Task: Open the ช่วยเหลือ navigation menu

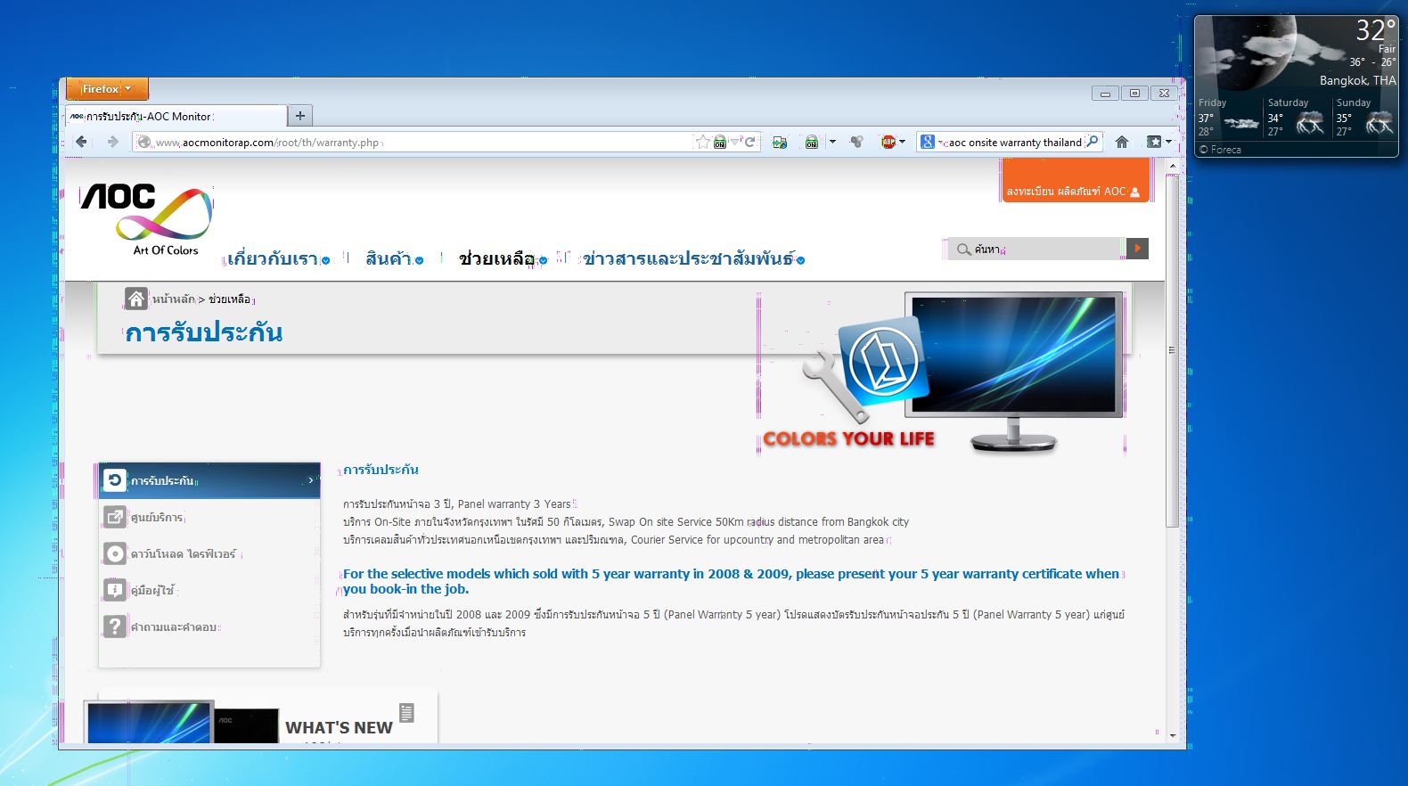Action: 503,259
